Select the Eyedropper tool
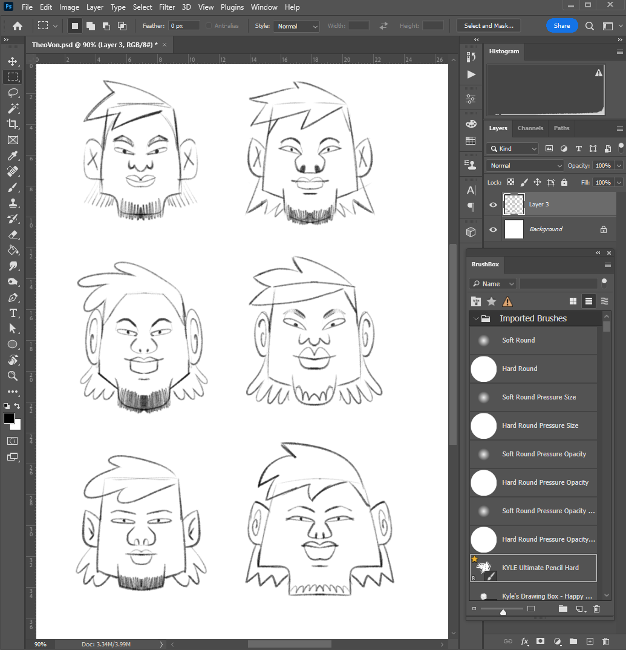The width and height of the screenshot is (626, 650). 13,156
